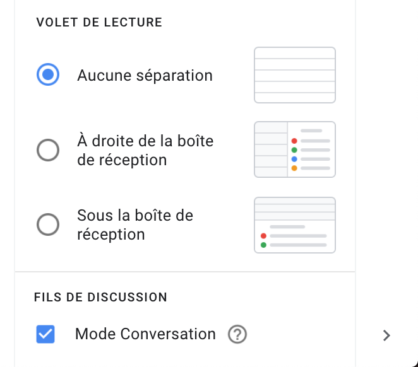Click the below-inbox split preview image
Screen dimensions: 418x367
click(295, 225)
